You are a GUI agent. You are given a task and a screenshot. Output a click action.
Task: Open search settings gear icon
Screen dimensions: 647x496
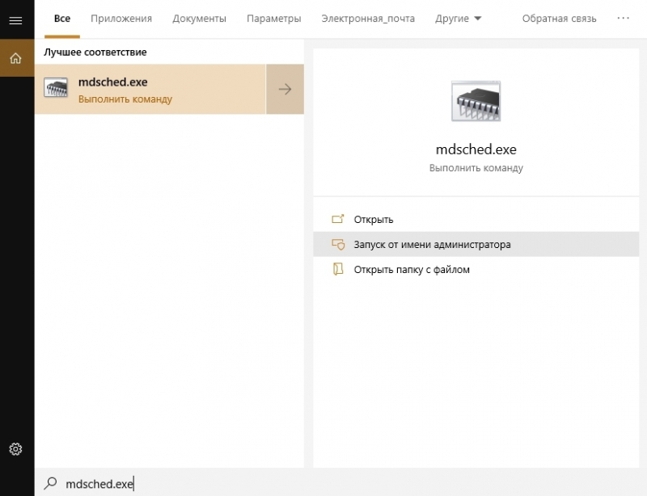(15, 448)
